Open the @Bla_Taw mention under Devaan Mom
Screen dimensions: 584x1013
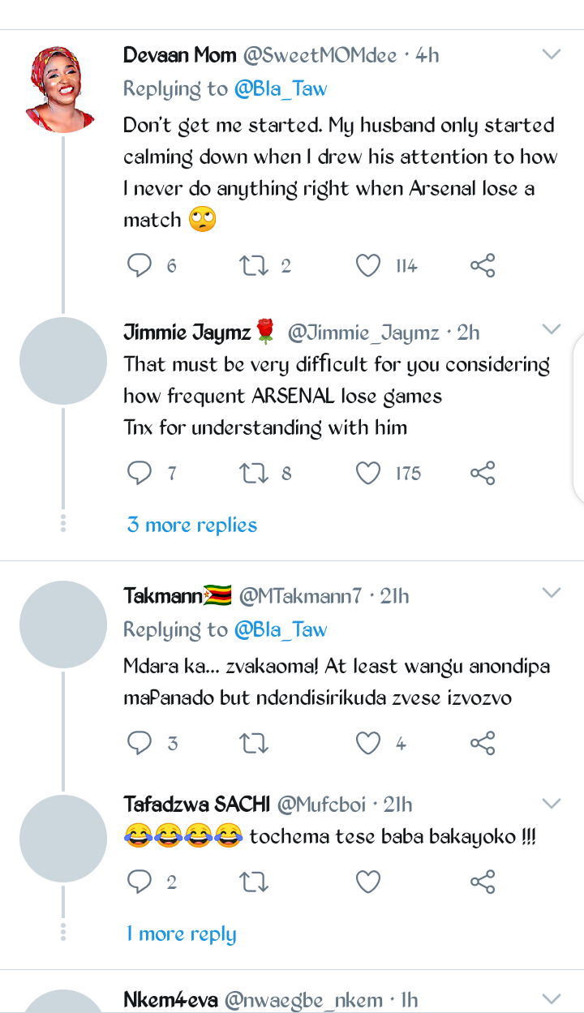pyautogui.click(x=281, y=89)
